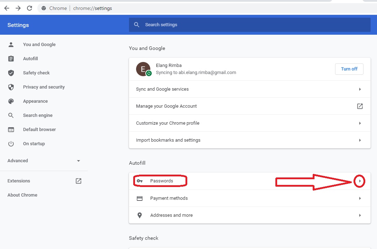Click the Elang Rimba profile avatar
This screenshot has width=377, height=249.
click(x=143, y=69)
